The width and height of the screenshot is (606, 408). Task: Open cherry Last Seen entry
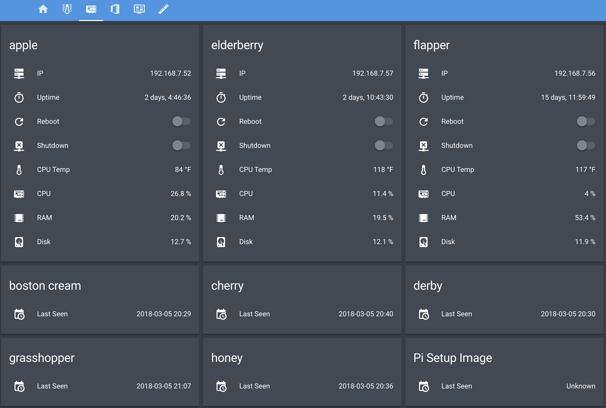[302, 314]
